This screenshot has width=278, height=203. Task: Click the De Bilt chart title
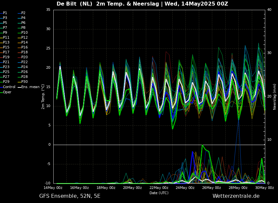tap(142, 4)
